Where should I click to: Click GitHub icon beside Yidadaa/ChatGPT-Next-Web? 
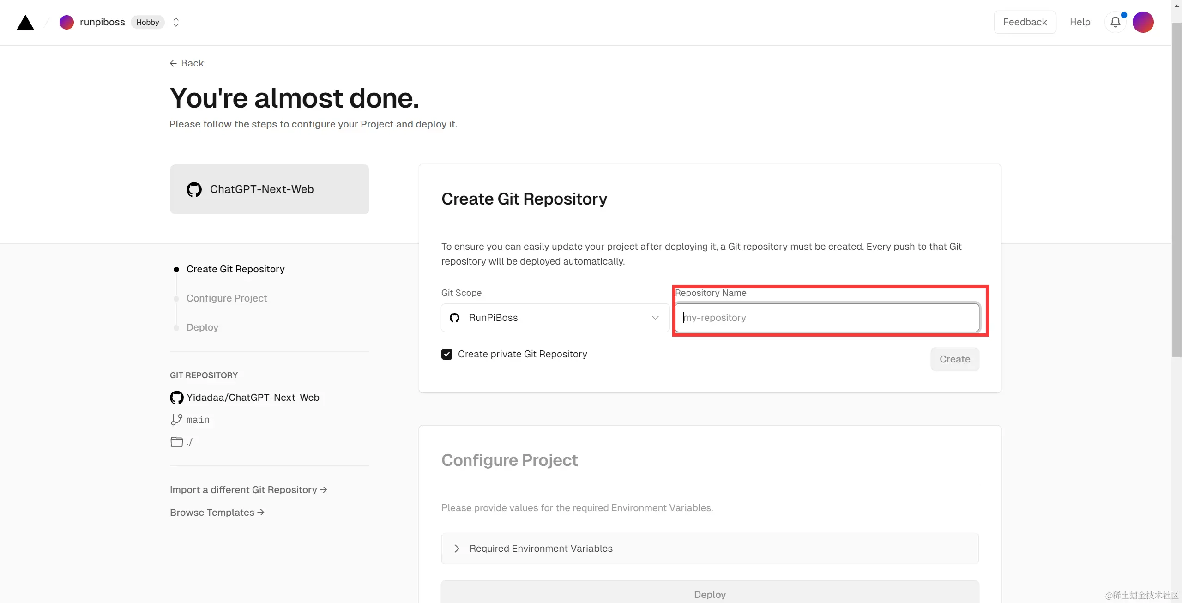tap(176, 398)
